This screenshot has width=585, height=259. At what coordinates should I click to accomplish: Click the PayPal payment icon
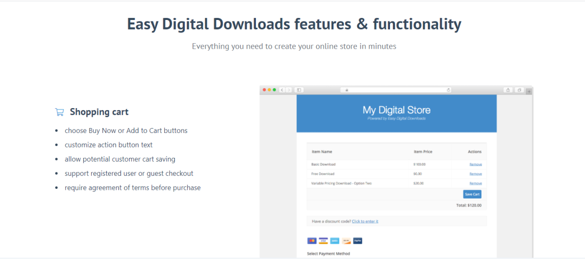(x=357, y=240)
